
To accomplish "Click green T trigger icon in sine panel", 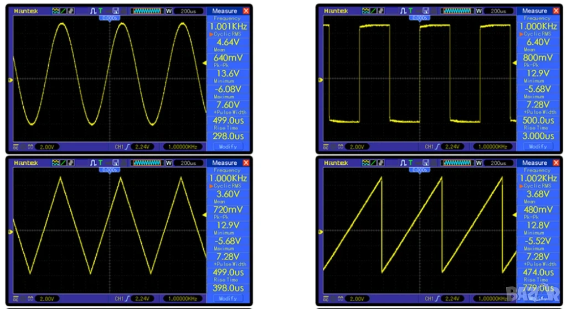I will click(100, 11).
